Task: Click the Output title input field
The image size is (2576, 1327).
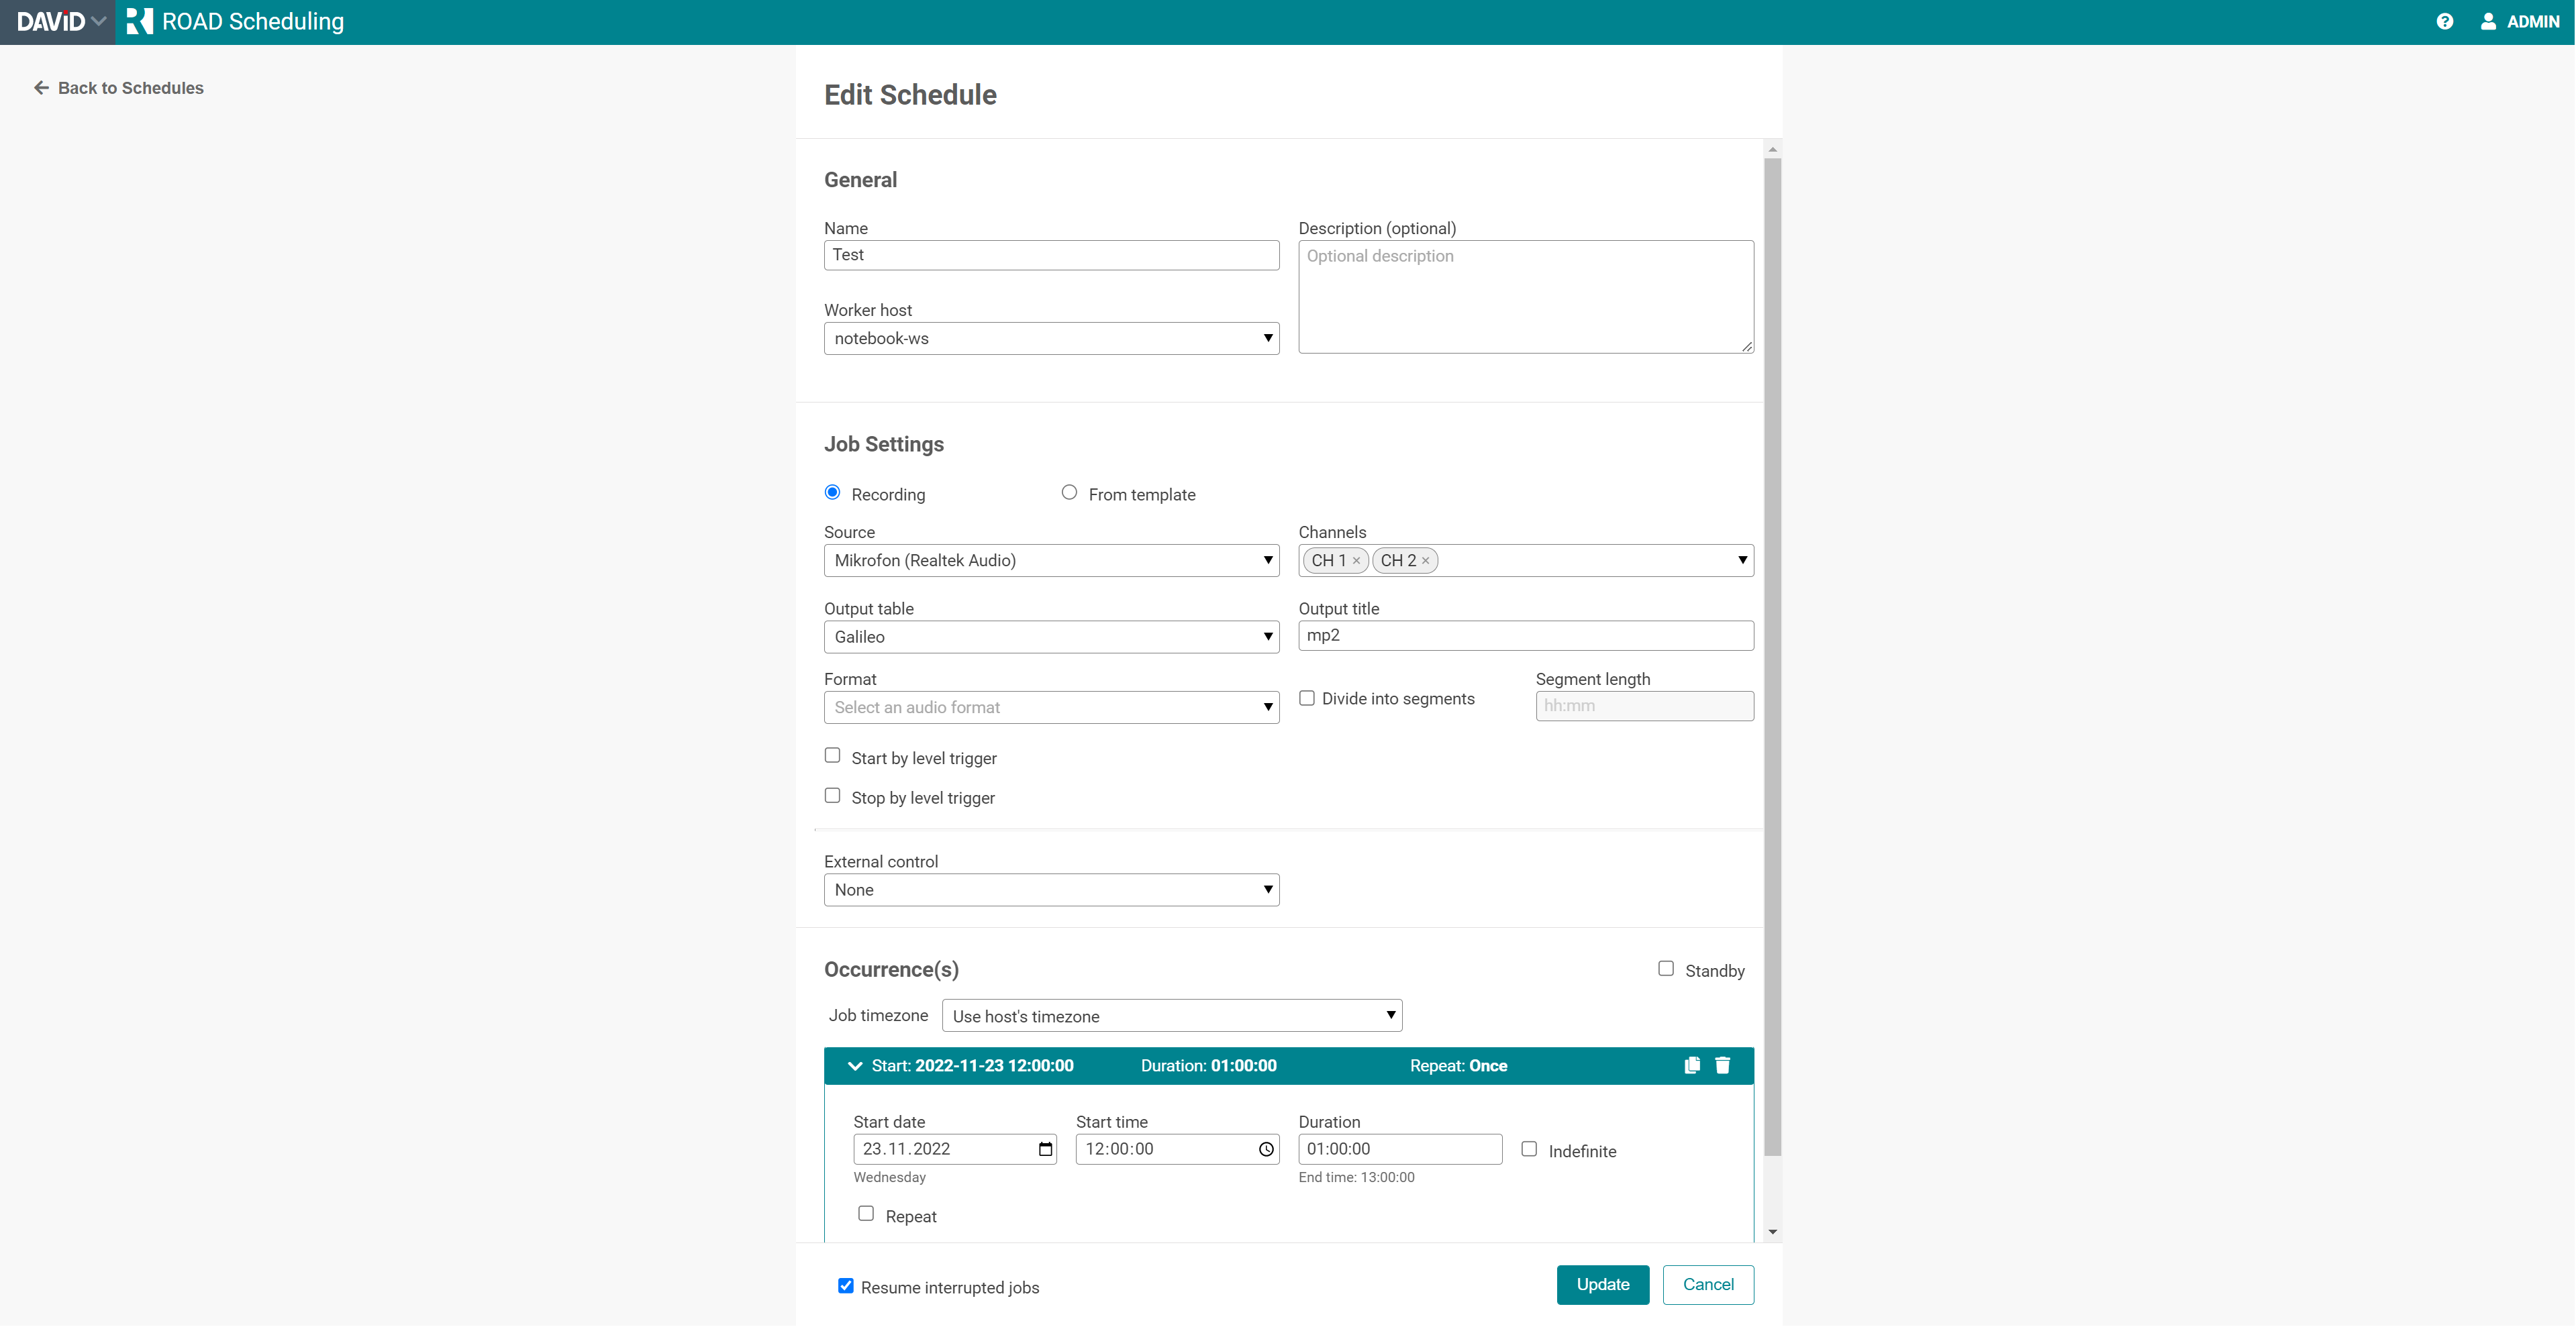Action: 1525,635
